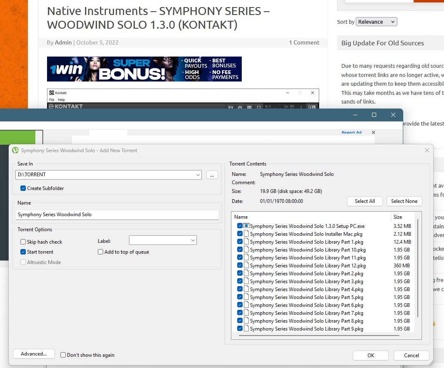
Task: Expand the Label dropdown
Action: (x=193, y=240)
